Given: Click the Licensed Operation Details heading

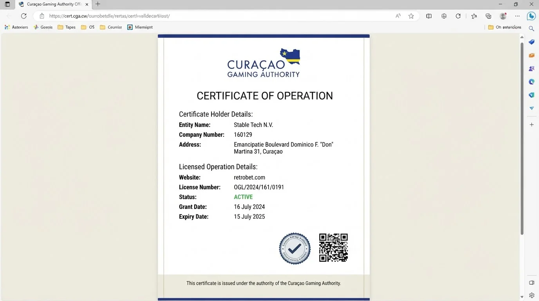Looking at the screenshot, I should point(218,167).
